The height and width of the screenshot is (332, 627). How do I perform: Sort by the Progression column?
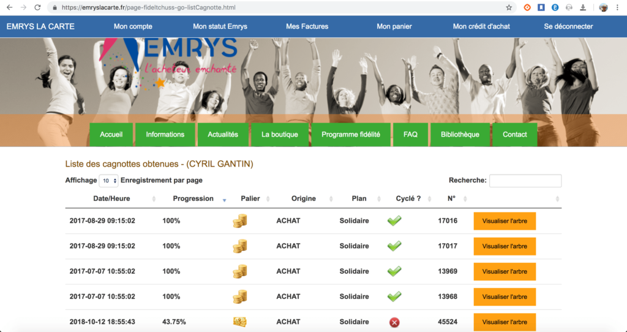click(x=193, y=198)
